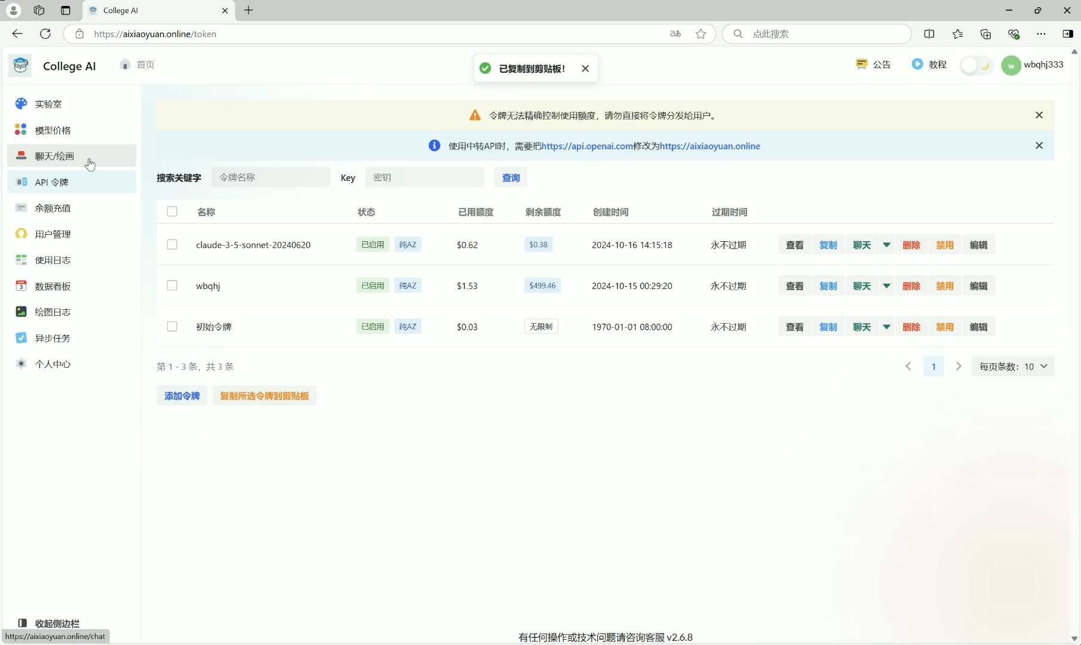Toggle the light/dark theme switch
1081x645 pixels.
[x=976, y=65]
